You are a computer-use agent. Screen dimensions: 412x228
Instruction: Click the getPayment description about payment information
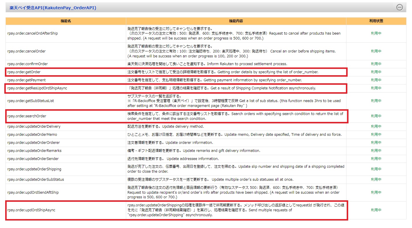(x=215, y=80)
